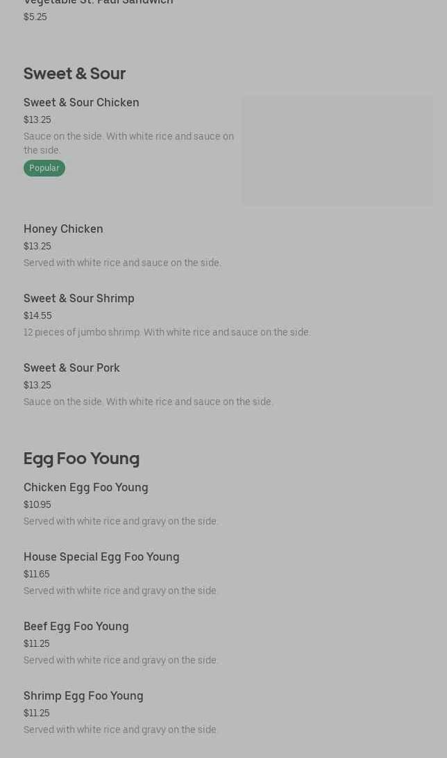This screenshot has height=758, width=447.
Task: Select Chicken Egg Foo Young
Action: click(x=86, y=488)
